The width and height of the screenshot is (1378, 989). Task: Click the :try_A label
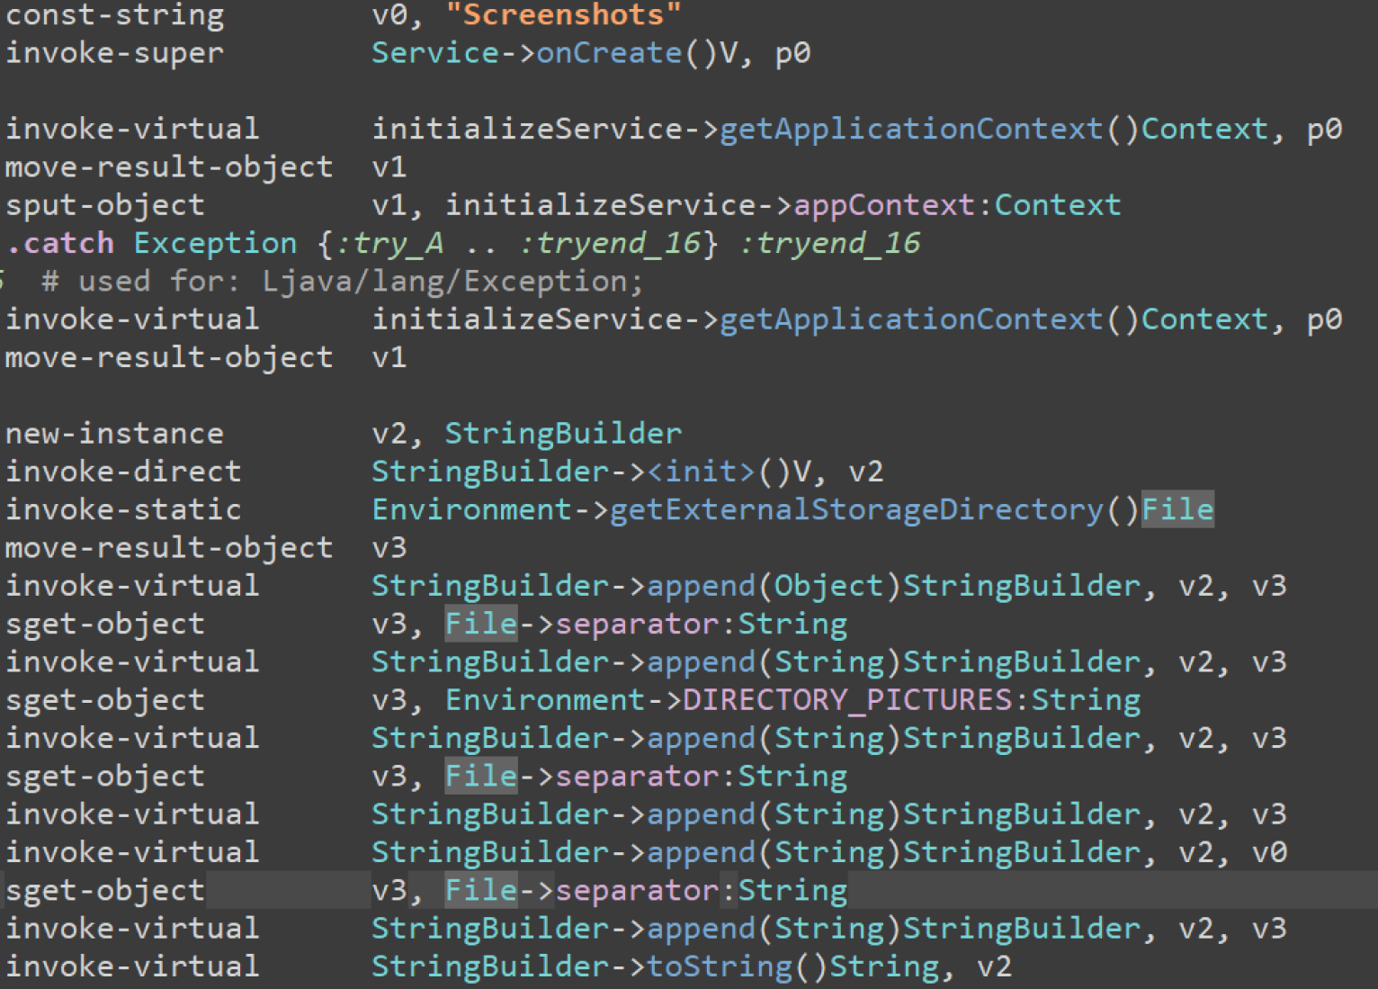(385, 242)
